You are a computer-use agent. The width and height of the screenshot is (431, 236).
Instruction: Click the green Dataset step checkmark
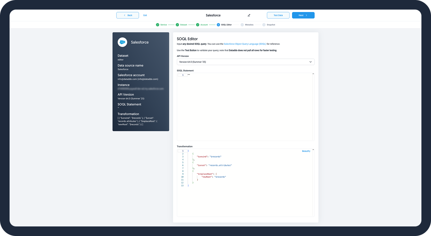click(x=178, y=25)
